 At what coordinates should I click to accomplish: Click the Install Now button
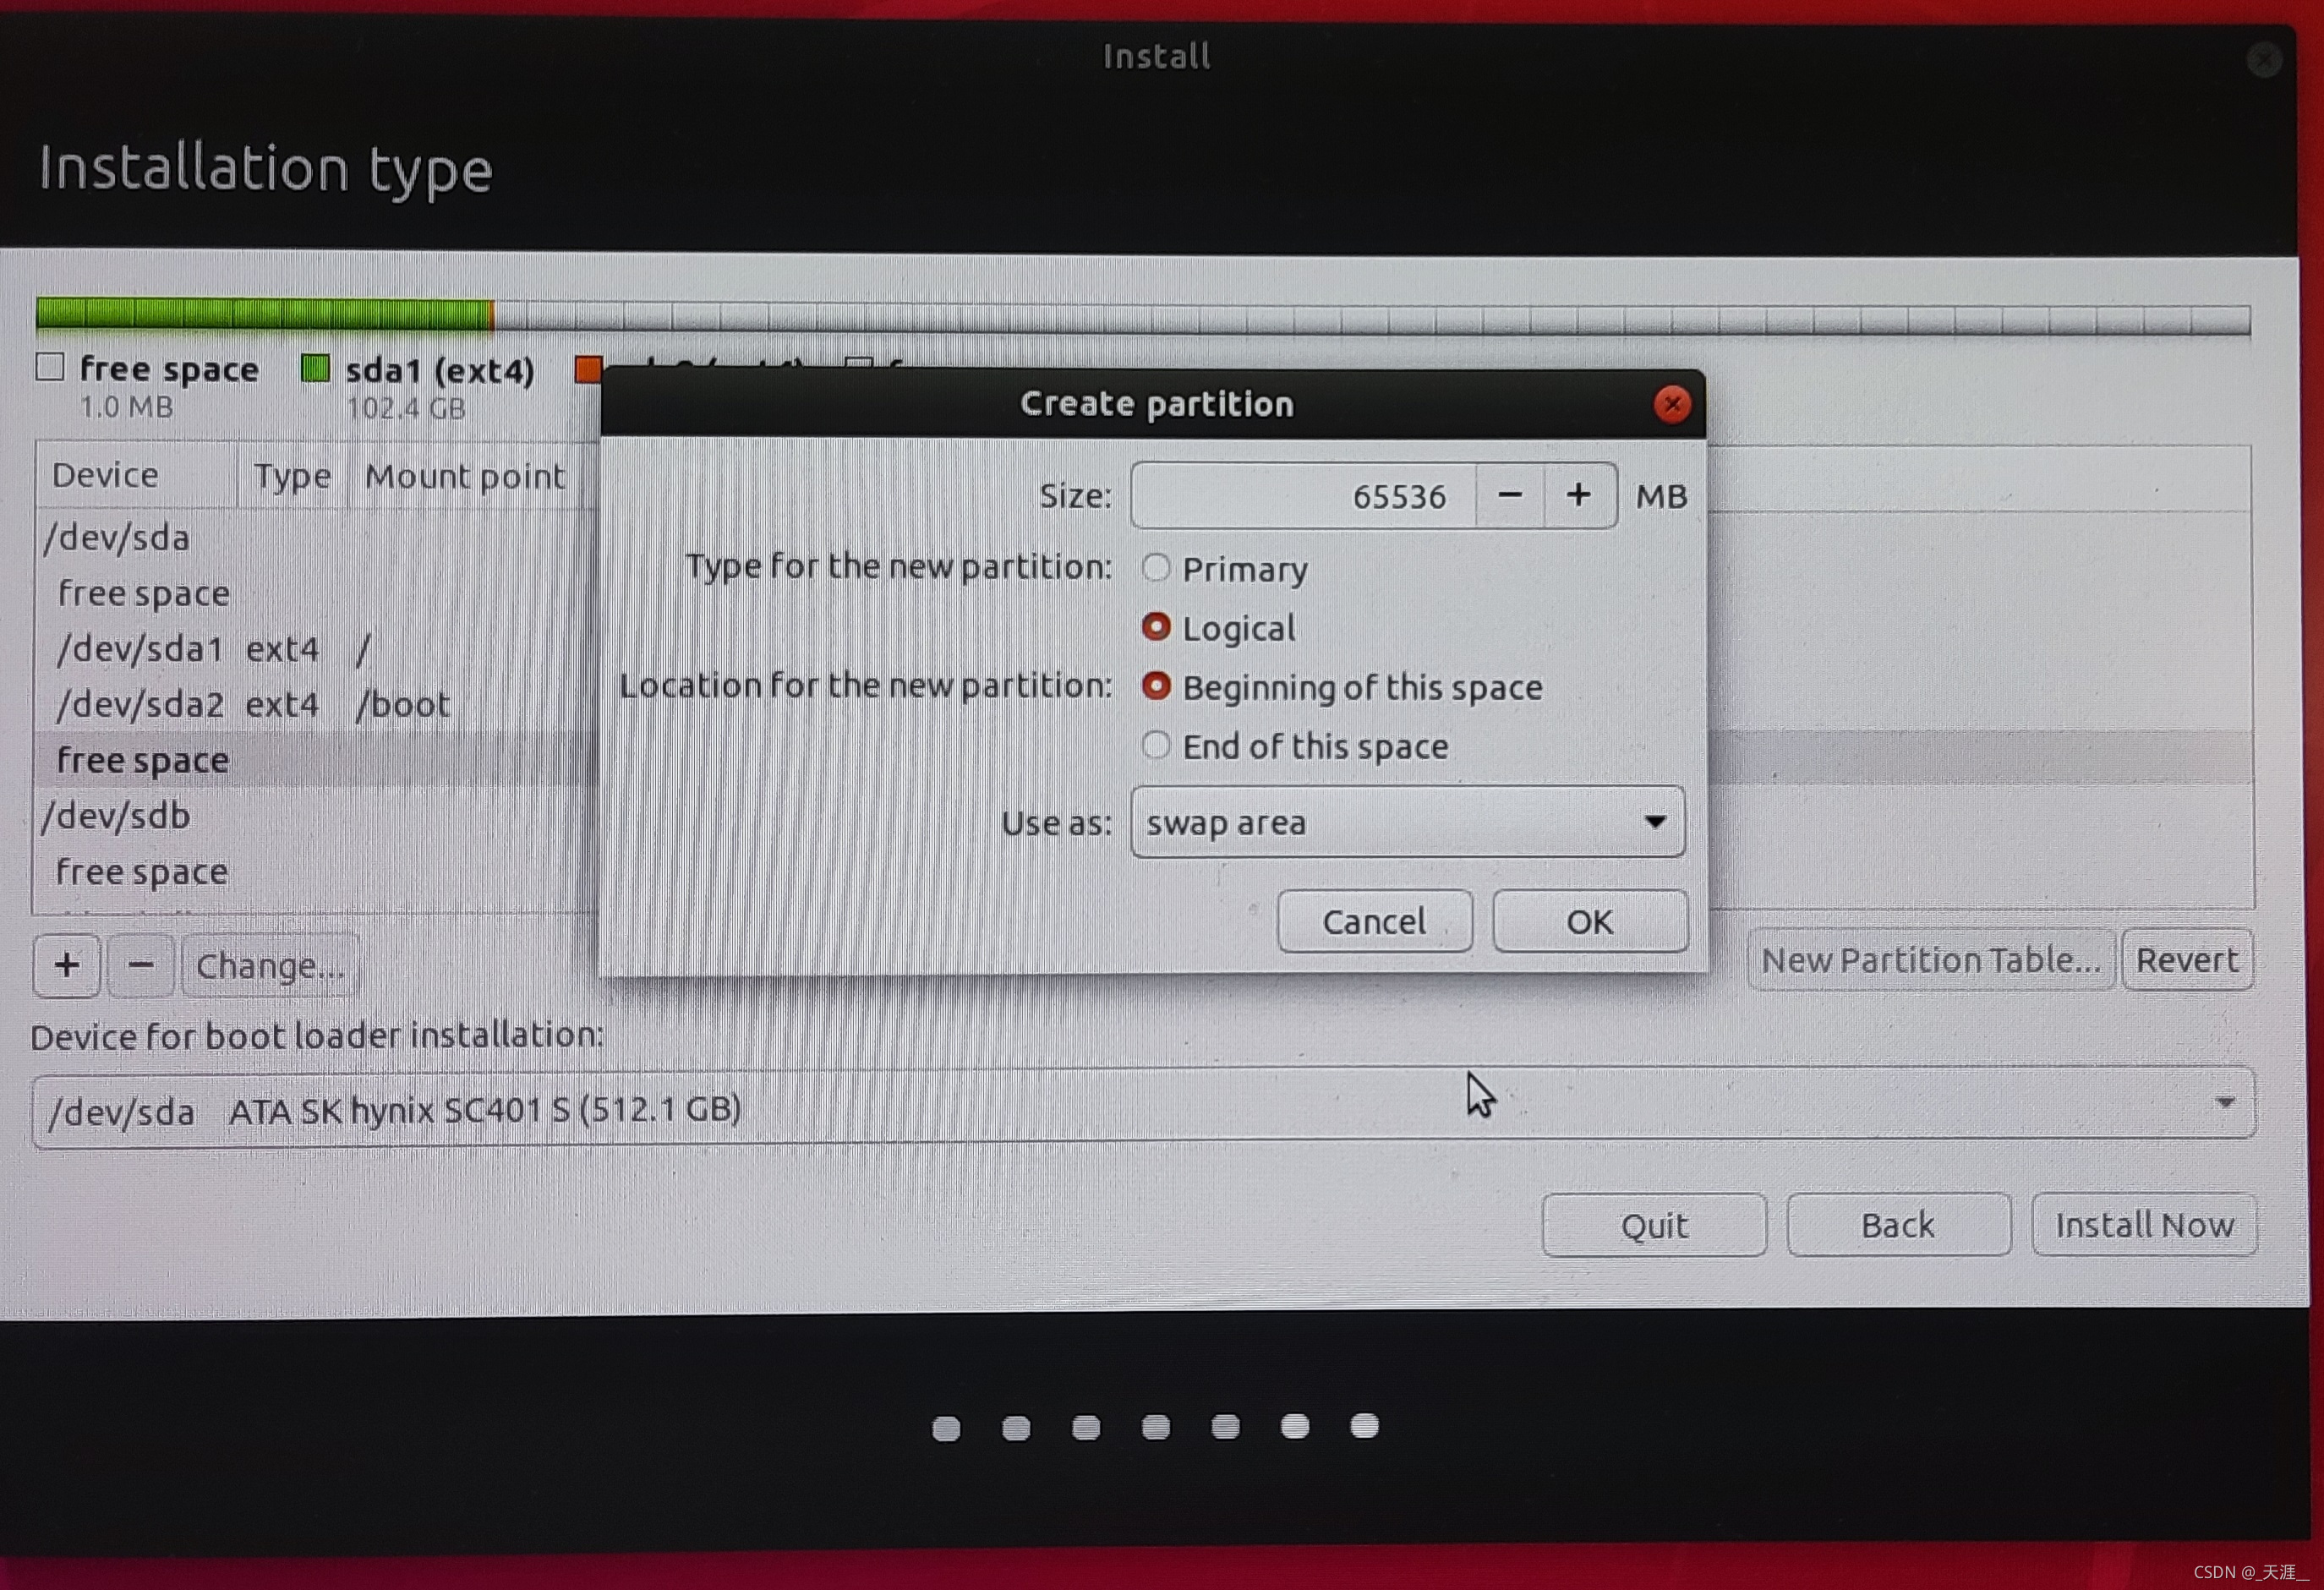(x=2143, y=1224)
